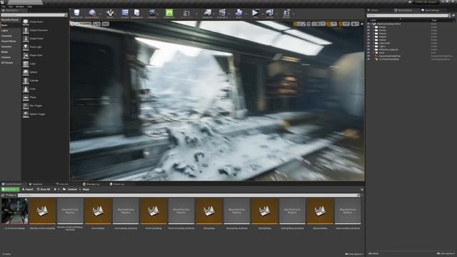This screenshot has width=457, height=257.
Task: Open the Source Control toolbar icon
Action: pyautogui.click(x=92, y=13)
